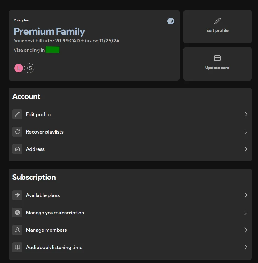Click the 'Visa ending in' text
This screenshot has height=263, width=258.
pyautogui.click(x=29, y=50)
